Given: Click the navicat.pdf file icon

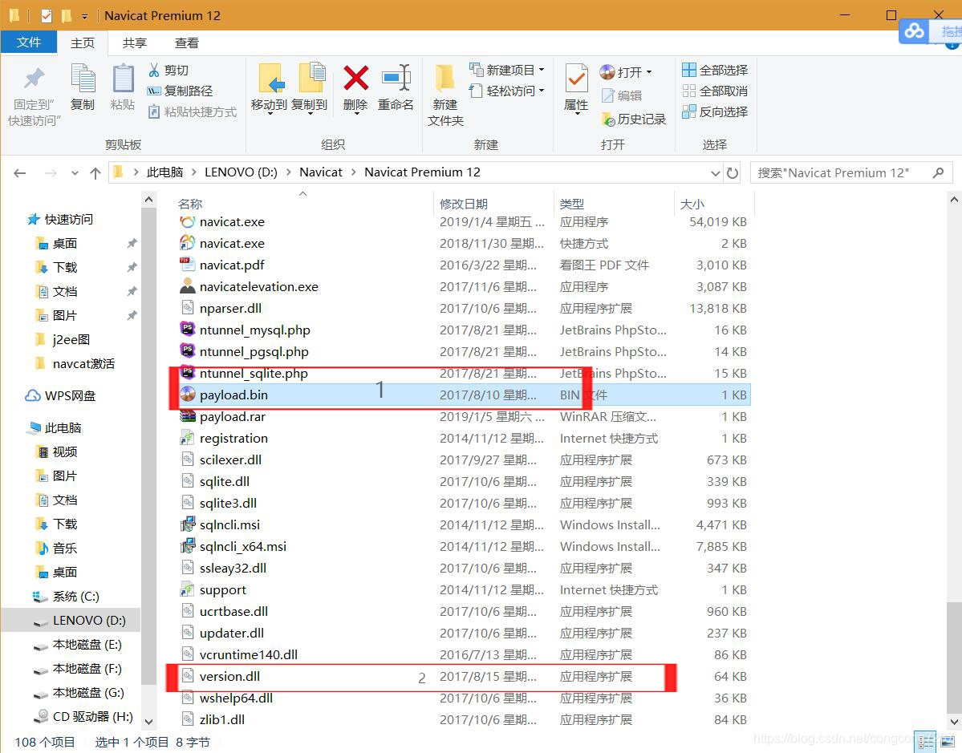Looking at the screenshot, I should click(187, 265).
